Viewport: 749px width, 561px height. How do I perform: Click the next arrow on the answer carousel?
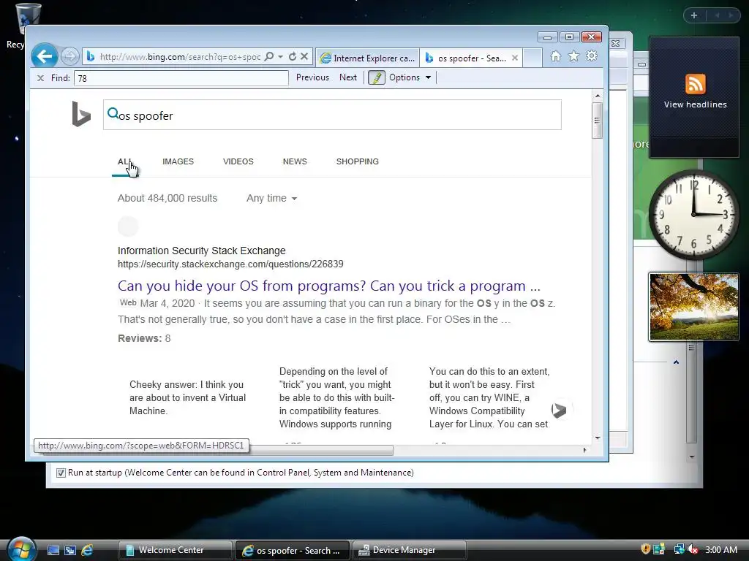tap(559, 410)
